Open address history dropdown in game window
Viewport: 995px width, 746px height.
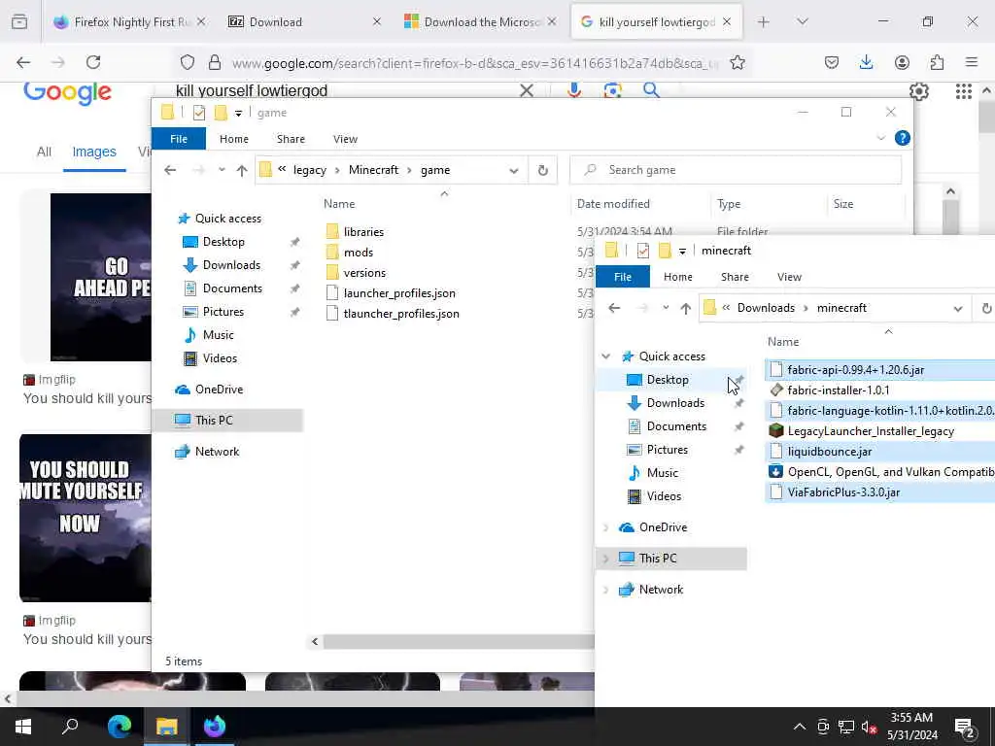click(x=513, y=170)
